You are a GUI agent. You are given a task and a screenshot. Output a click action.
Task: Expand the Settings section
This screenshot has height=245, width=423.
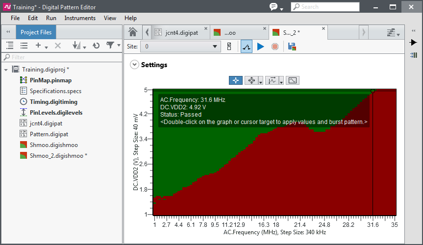pos(134,65)
